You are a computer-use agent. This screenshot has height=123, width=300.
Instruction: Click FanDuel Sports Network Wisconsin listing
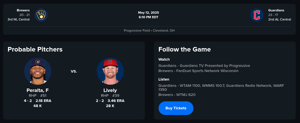coord(199,71)
